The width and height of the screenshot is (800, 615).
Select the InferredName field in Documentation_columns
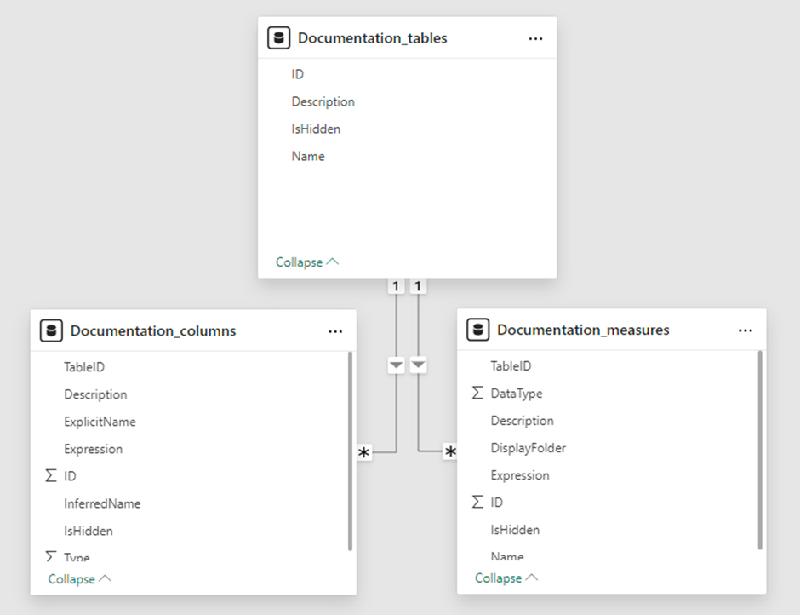(x=102, y=503)
